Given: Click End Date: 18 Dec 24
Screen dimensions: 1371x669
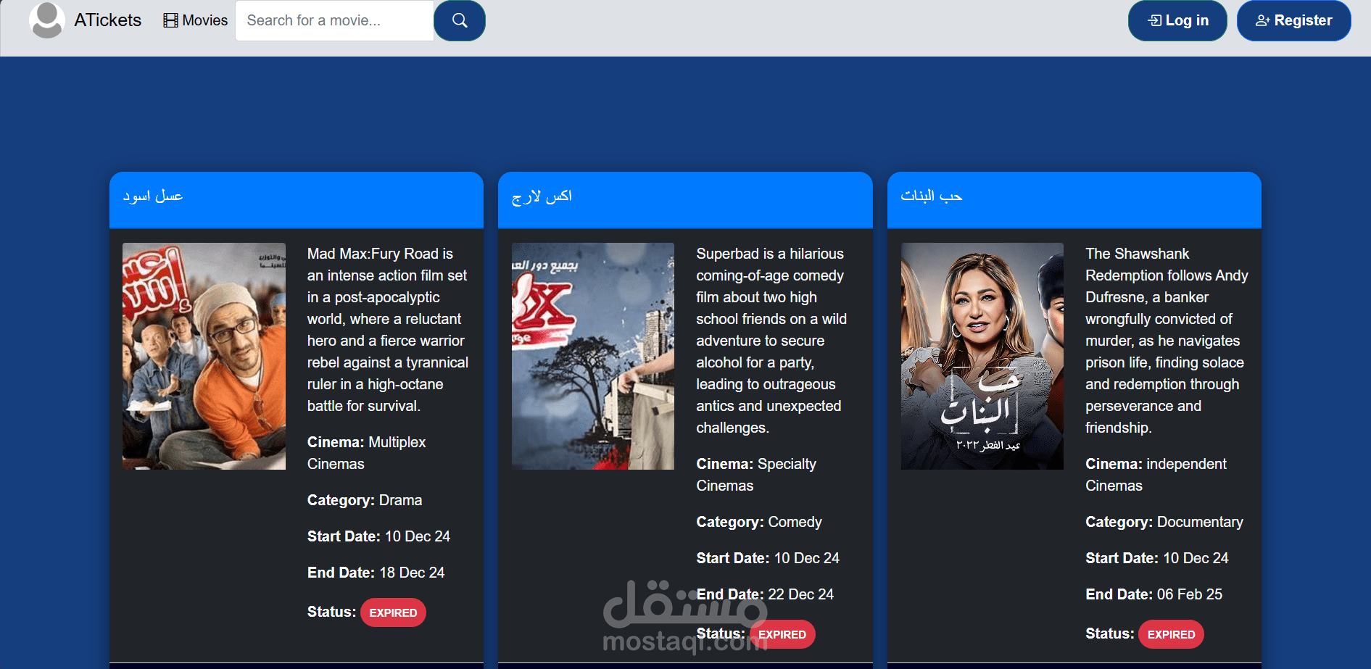Looking at the screenshot, I should (x=376, y=573).
